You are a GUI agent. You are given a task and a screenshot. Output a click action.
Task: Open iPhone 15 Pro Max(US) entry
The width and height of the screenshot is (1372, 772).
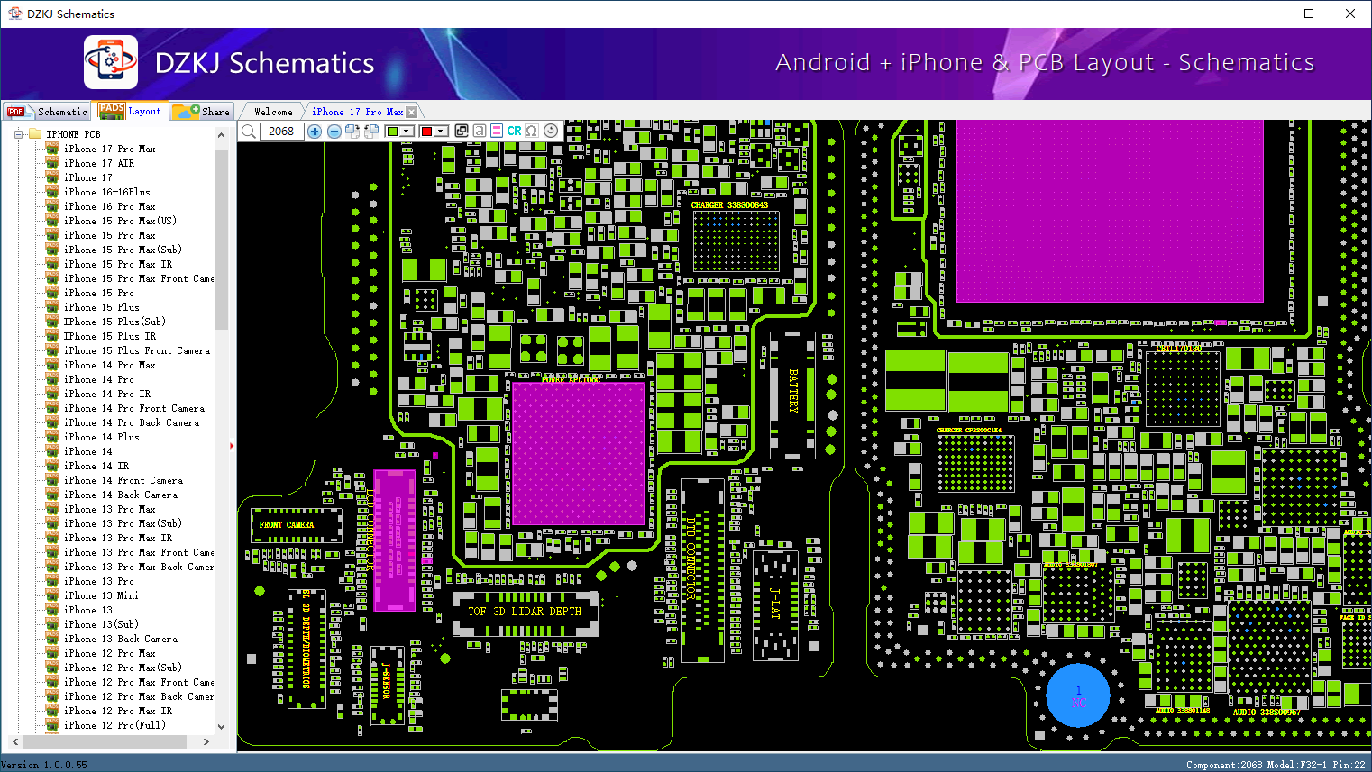(x=120, y=221)
